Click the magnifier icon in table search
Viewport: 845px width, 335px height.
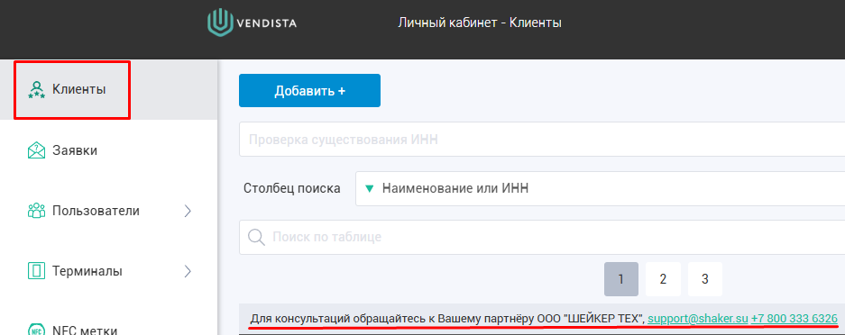coord(256,237)
